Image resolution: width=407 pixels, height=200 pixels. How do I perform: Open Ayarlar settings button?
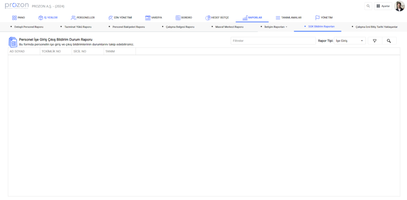pos(383,6)
